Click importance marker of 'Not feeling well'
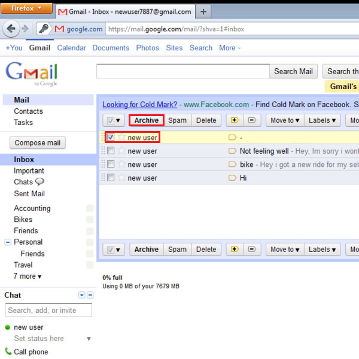 pos(232,151)
